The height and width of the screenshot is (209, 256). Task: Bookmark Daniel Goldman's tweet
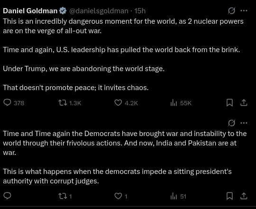pos(229,103)
